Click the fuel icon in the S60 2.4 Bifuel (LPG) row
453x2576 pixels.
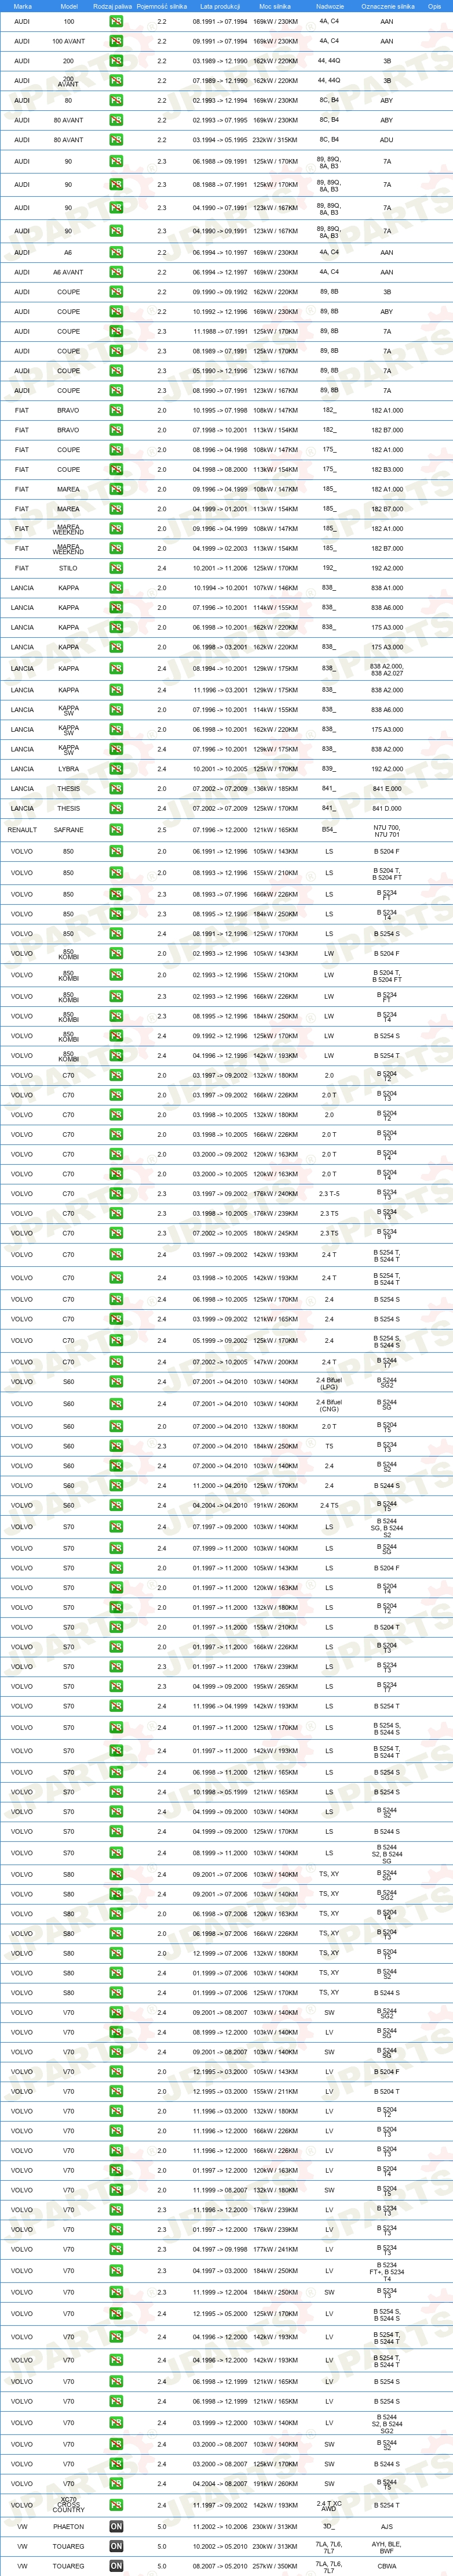[116, 1382]
